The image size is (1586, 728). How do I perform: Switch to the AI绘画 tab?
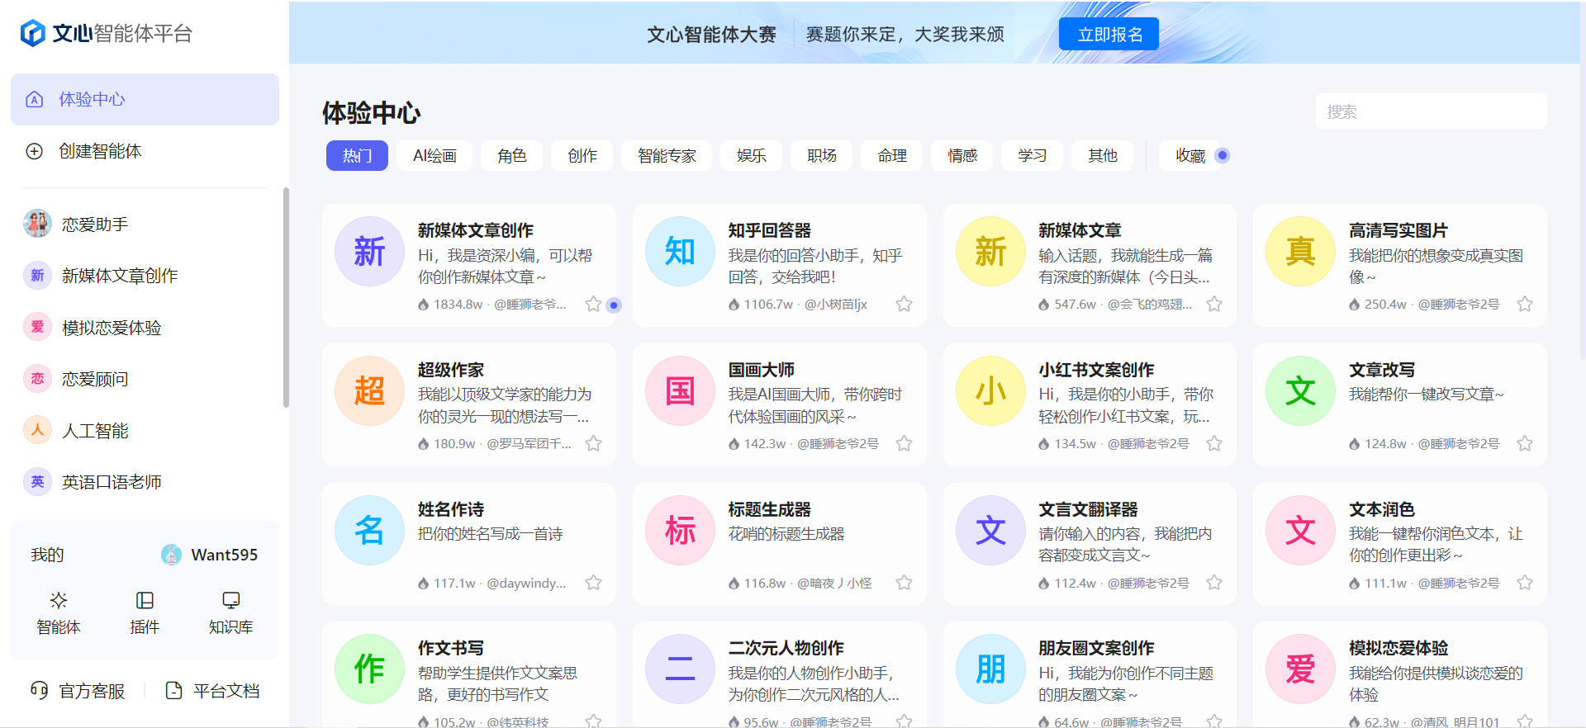pyautogui.click(x=434, y=155)
